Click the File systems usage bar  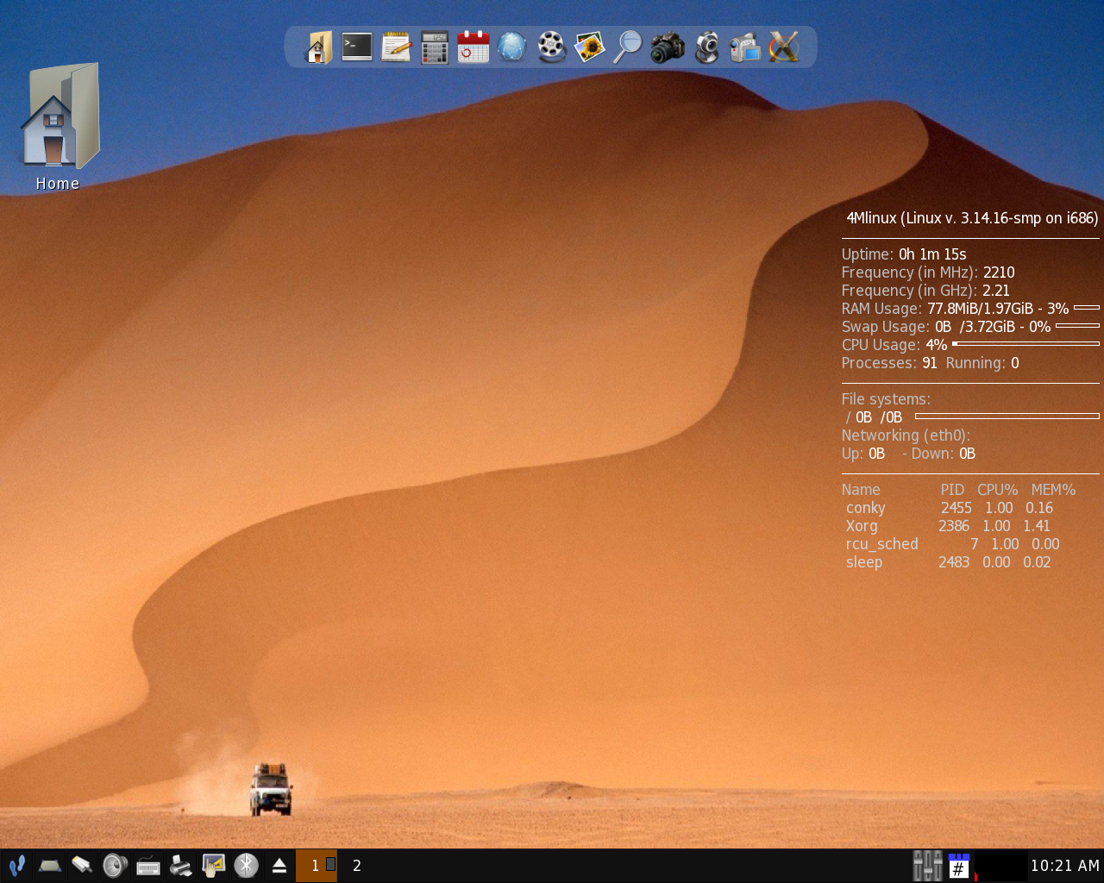1007,416
